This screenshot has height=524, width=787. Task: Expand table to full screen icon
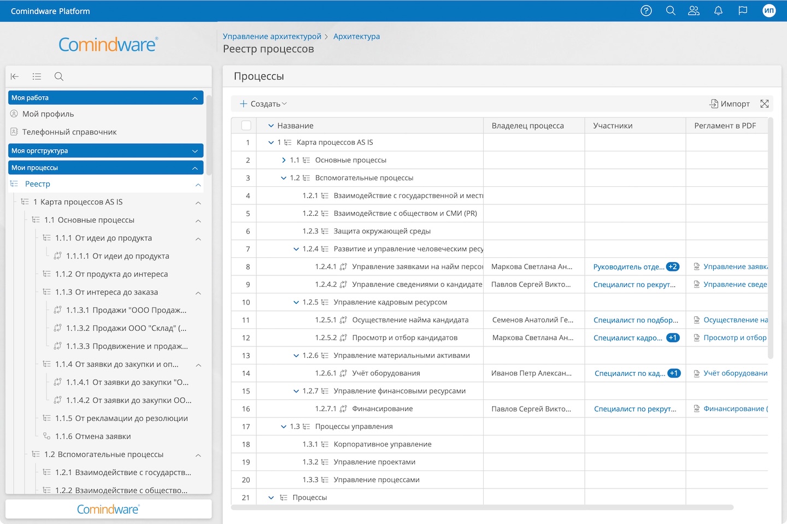coord(765,104)
